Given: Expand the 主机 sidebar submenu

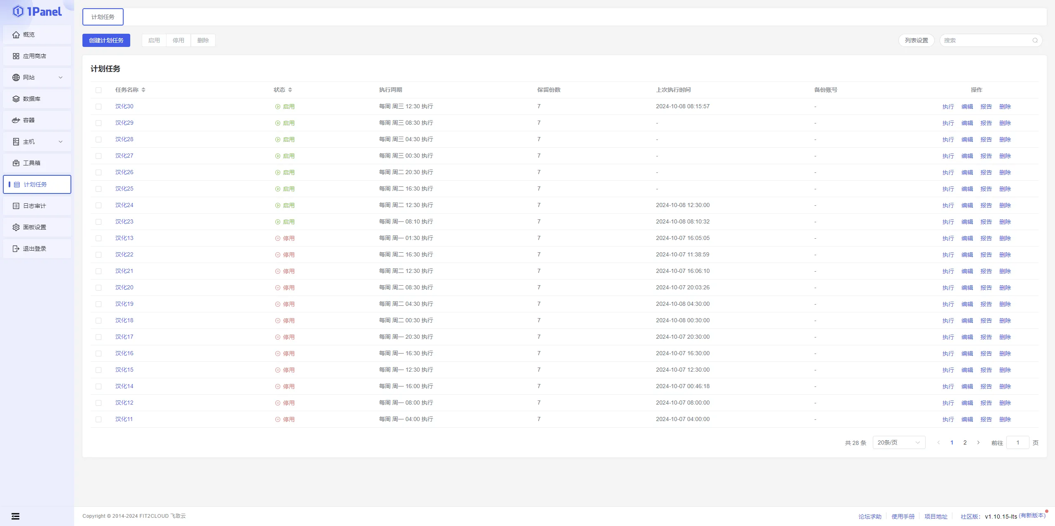Looking at the screenshot, I should click(x=61, y=142).
